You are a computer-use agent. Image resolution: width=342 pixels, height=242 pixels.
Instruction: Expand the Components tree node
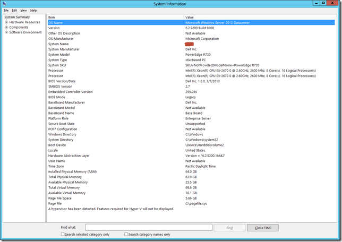point(6,27)
